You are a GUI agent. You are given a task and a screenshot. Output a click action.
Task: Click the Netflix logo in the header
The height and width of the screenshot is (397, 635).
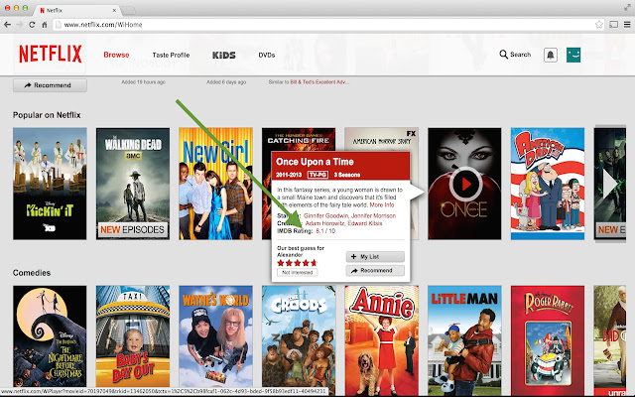51,54
